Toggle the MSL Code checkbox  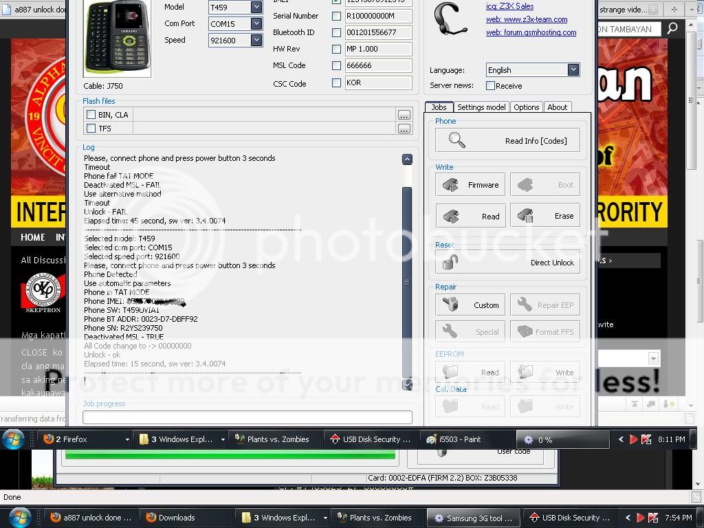[x=336, y=65]
